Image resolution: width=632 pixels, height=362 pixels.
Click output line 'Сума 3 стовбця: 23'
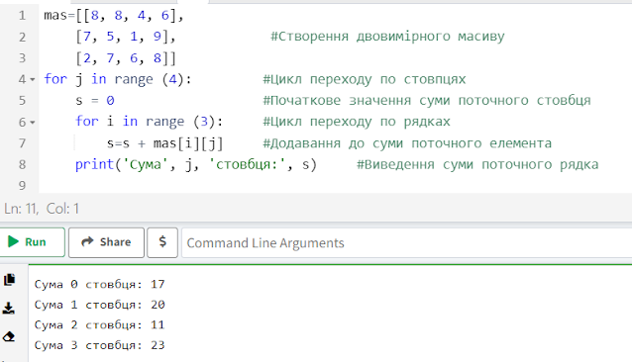(100, 345)
